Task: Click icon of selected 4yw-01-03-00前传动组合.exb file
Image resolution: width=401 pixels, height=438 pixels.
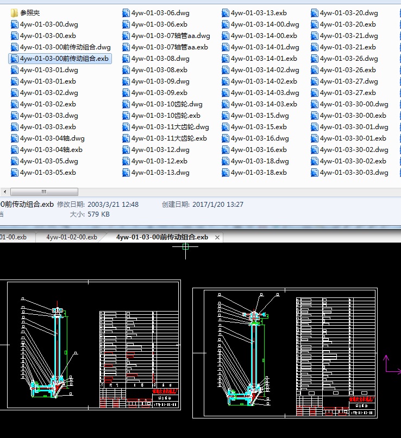Action: pos(14,59)
